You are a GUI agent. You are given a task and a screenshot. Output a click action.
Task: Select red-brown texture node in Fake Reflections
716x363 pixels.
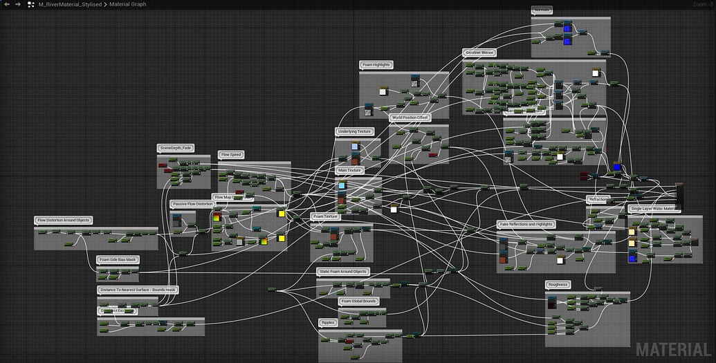[503, 258]
